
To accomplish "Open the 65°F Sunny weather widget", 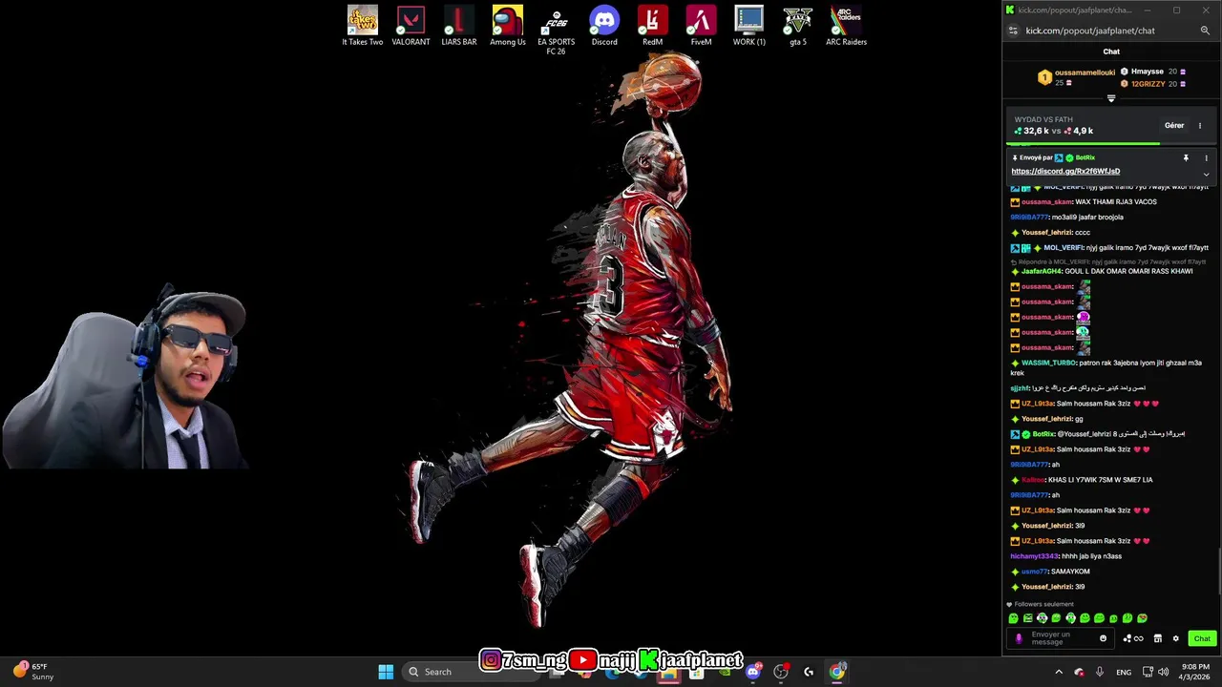I will tap(32, 672).
